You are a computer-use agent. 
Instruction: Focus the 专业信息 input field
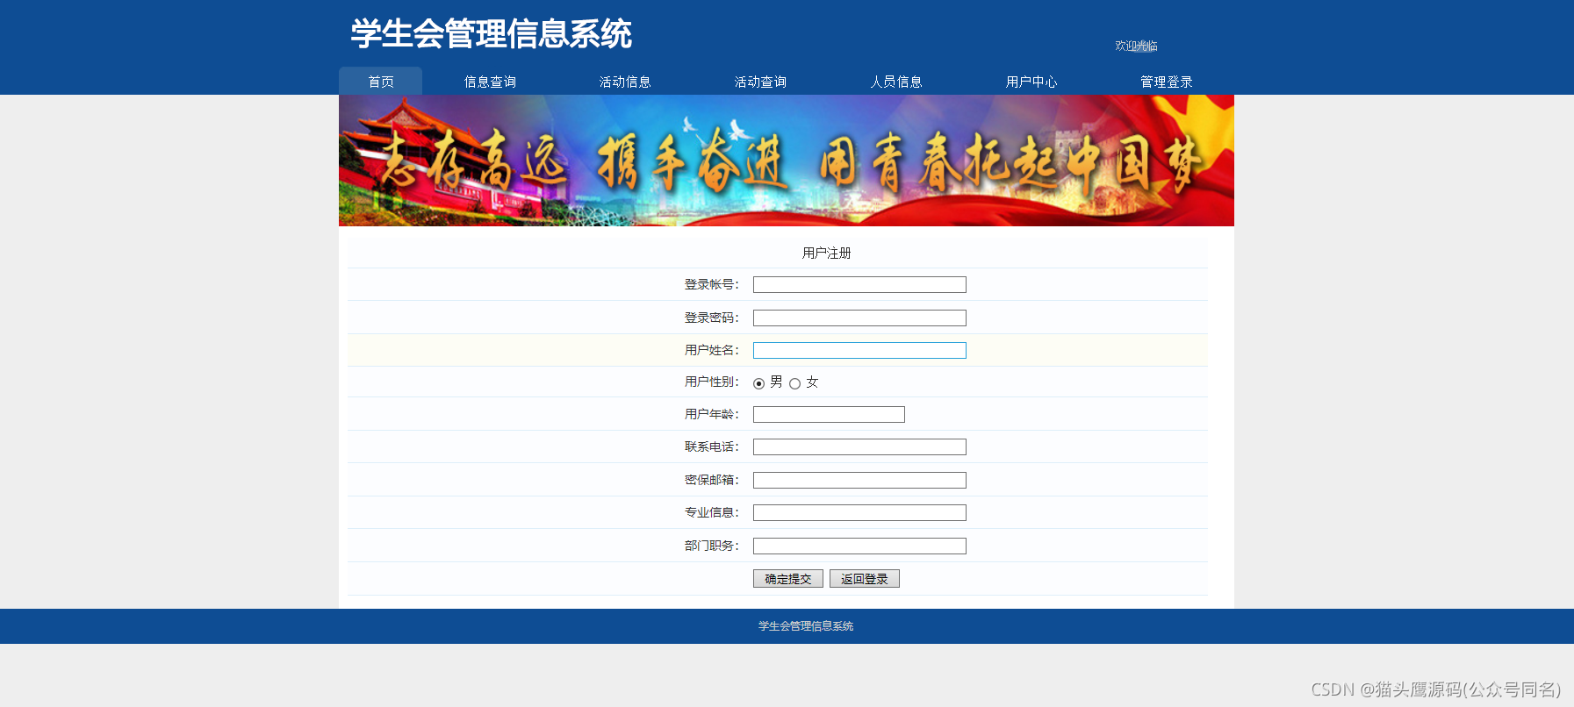click(x=859, y=512)
